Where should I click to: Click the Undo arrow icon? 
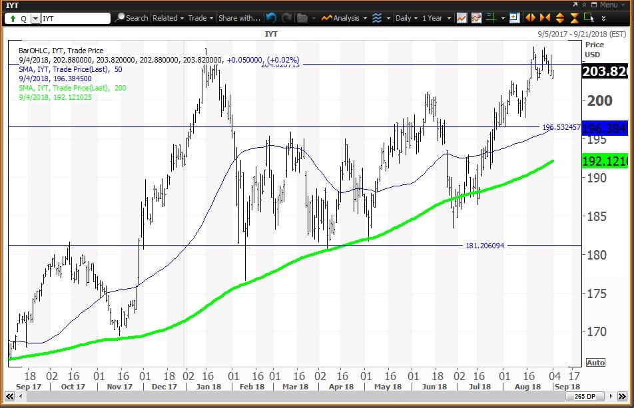(x=270, y=18)
